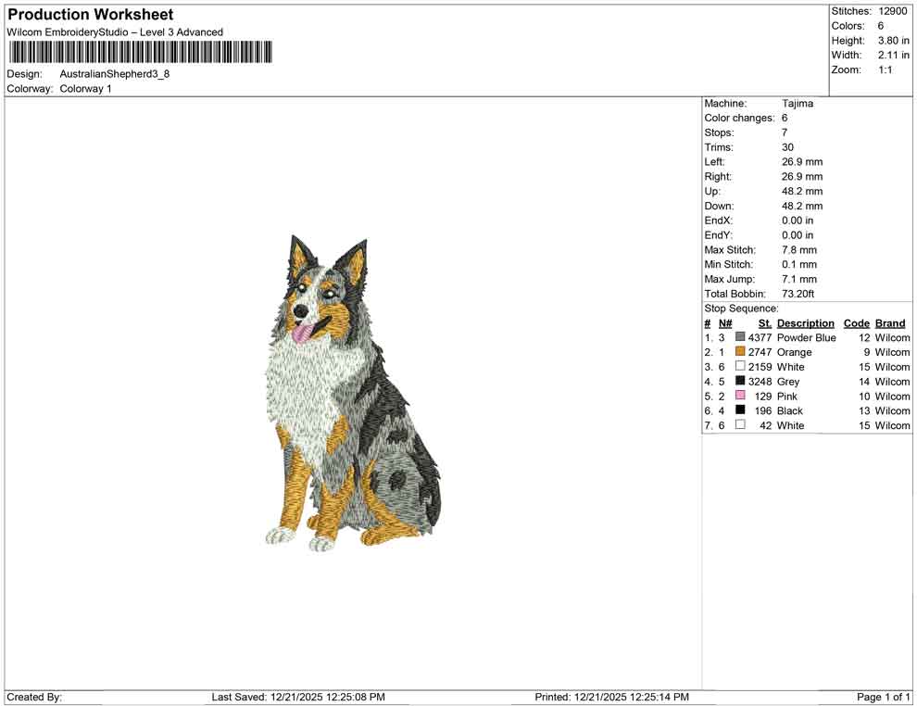This screenshot has width=917, height=706.
Task: Click the Grey 3248 color swatch
Action: pos(741,382)
